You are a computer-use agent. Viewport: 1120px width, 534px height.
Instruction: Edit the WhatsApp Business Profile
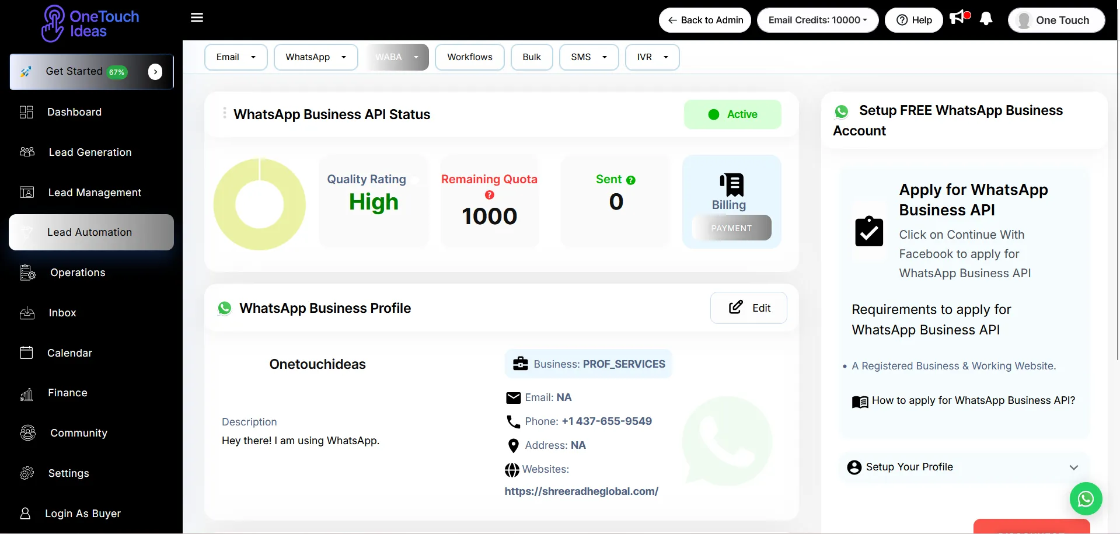coord(749,308)
